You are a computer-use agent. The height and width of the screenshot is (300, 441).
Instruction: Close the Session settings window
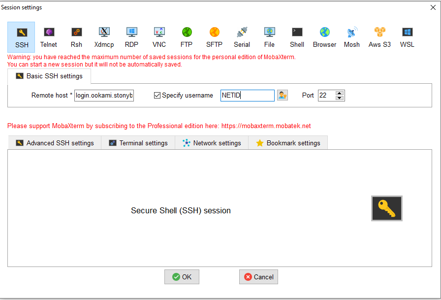433,7
